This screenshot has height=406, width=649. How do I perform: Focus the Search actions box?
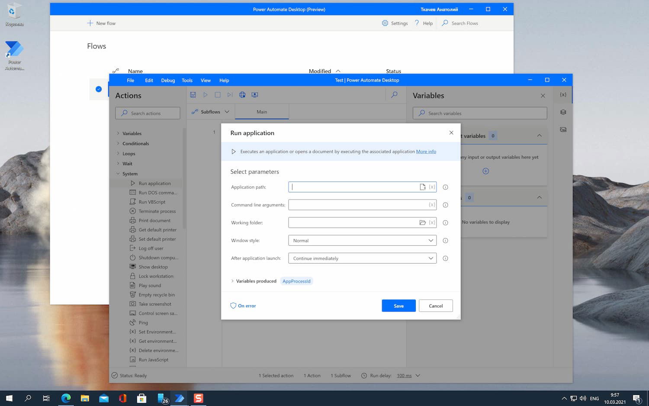(148, 113)
